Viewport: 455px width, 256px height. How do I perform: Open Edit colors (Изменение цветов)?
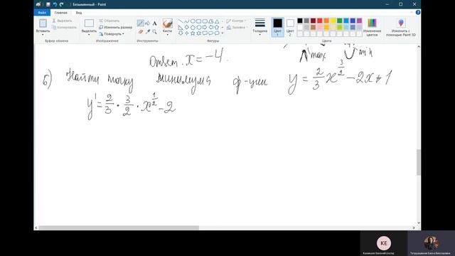372,27
